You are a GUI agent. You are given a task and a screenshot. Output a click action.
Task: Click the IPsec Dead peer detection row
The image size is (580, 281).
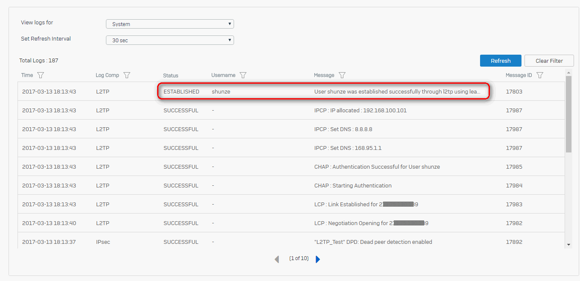coord(373,242)
